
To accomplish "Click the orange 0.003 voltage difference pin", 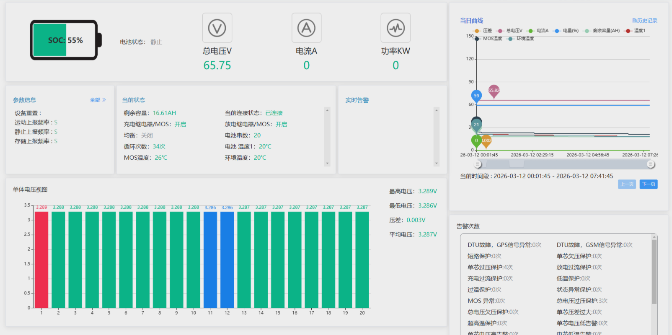I will point(486,140).
